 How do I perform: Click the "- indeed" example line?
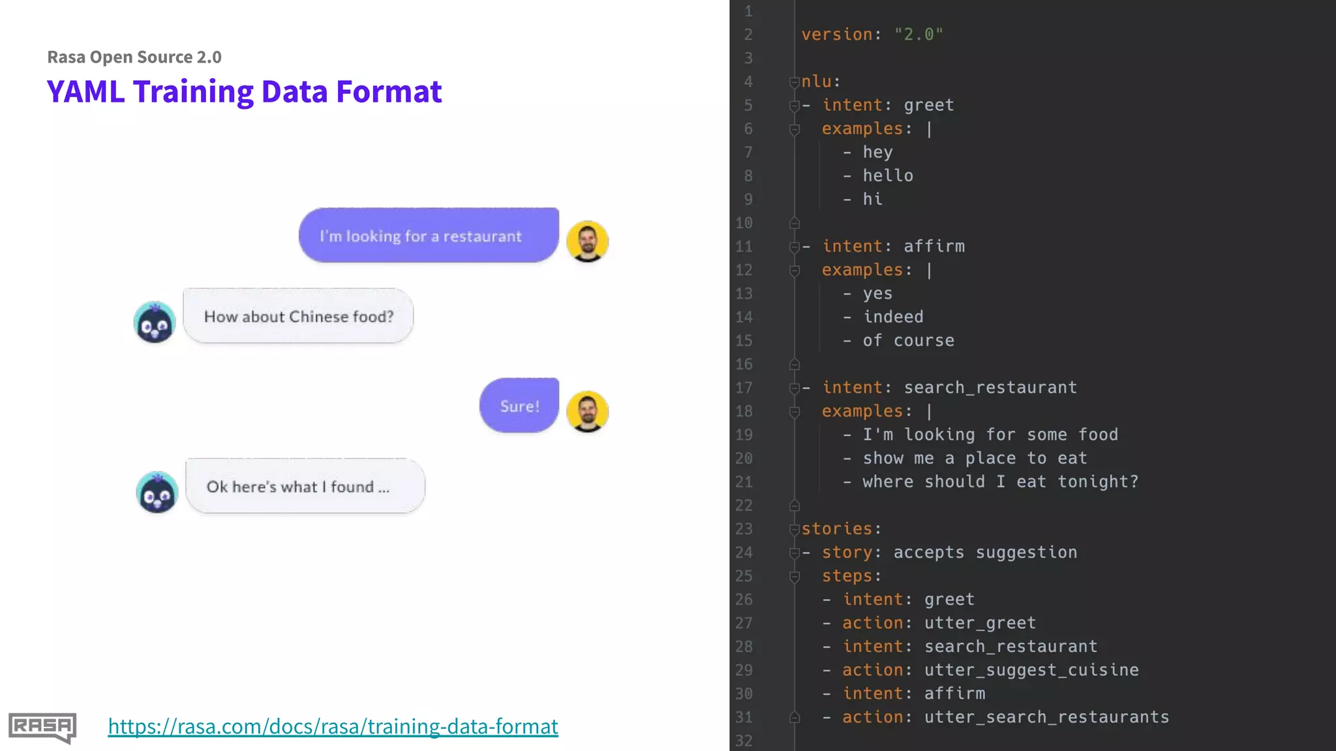[x=883, y=317]
